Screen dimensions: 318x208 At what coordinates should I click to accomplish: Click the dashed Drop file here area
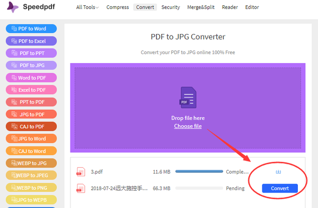click(x=188, y=108)
